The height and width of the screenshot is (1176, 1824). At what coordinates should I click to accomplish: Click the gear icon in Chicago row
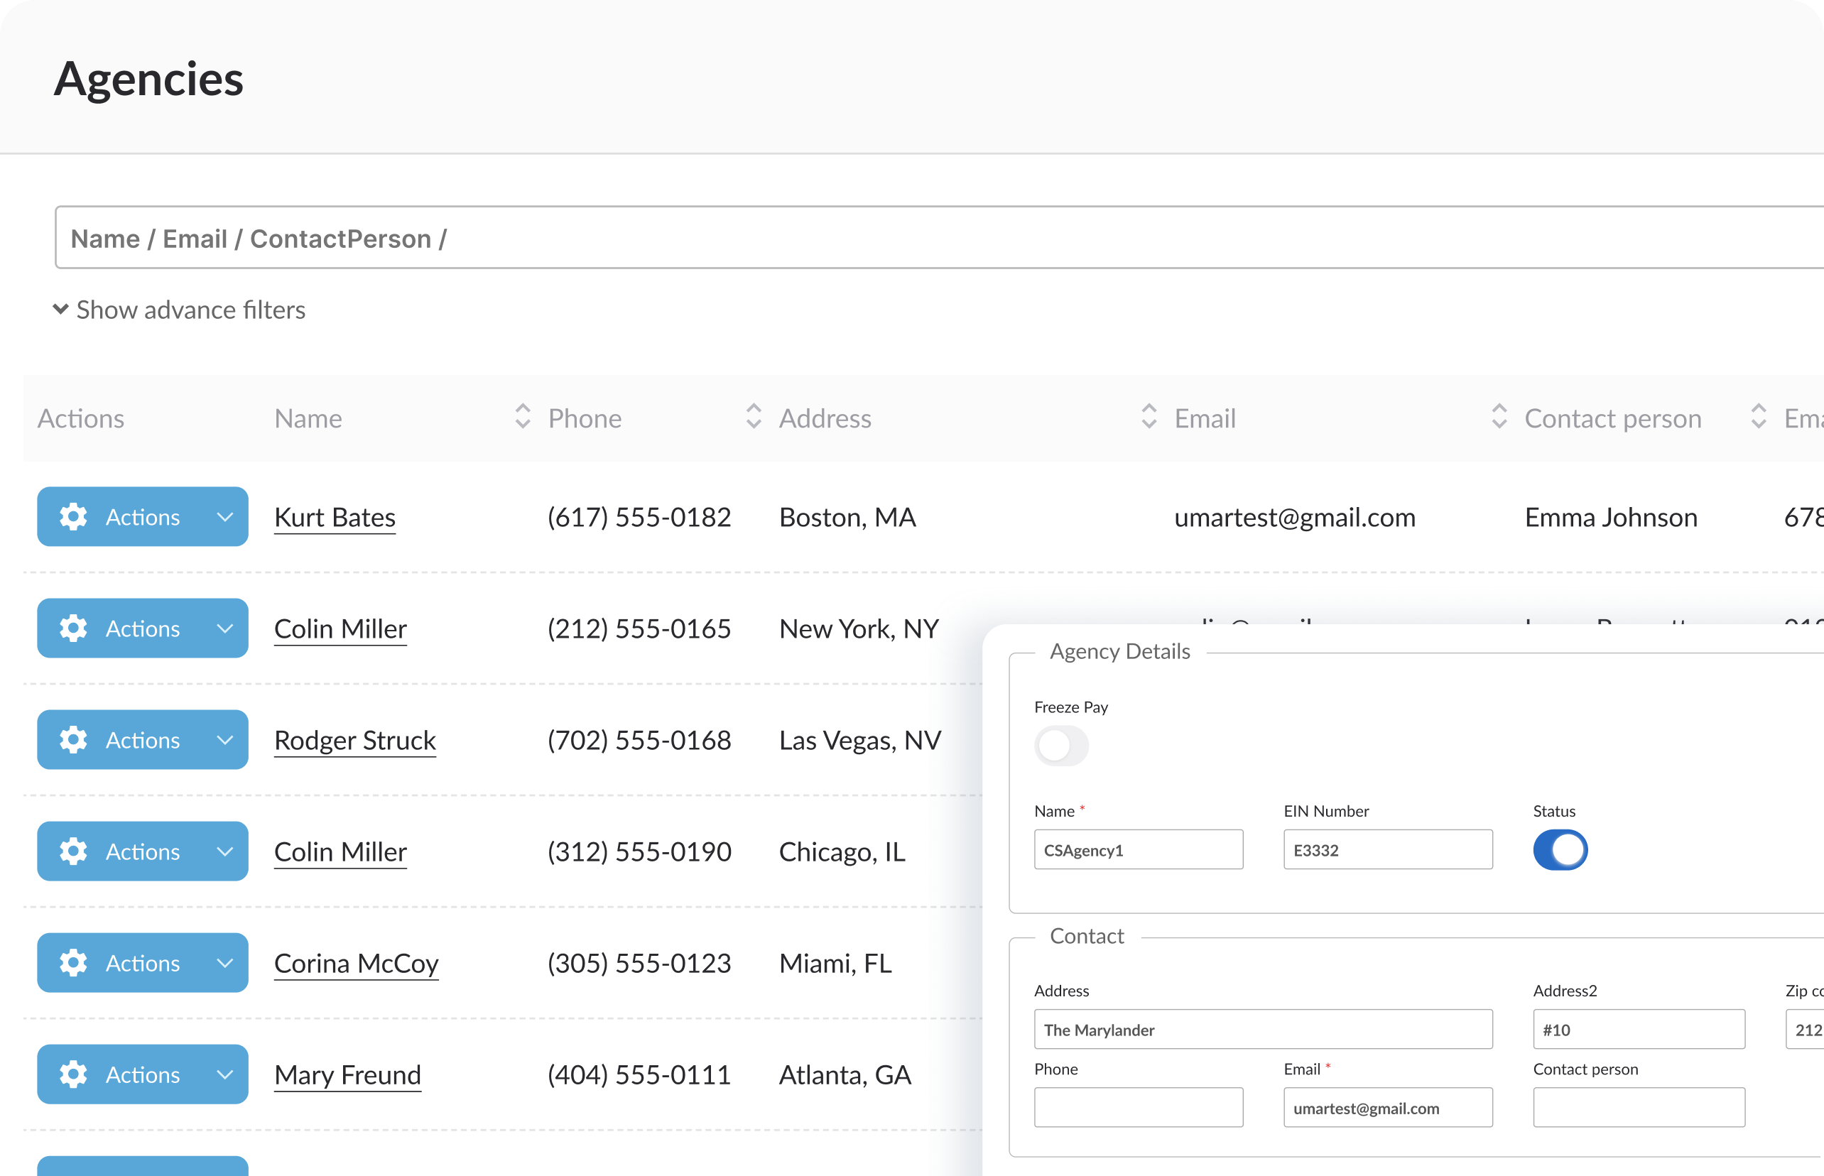tap(73, 851)
